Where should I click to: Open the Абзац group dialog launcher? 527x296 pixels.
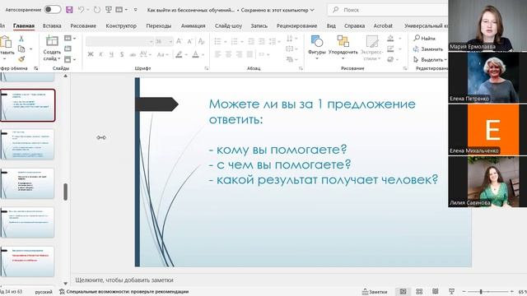301,68
